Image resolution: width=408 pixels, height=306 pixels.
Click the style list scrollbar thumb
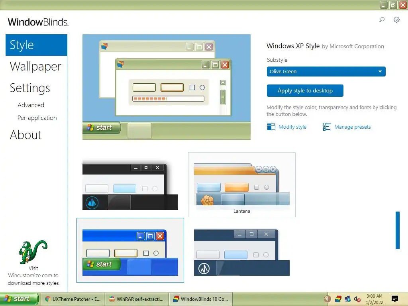click(x=398, y=230)
